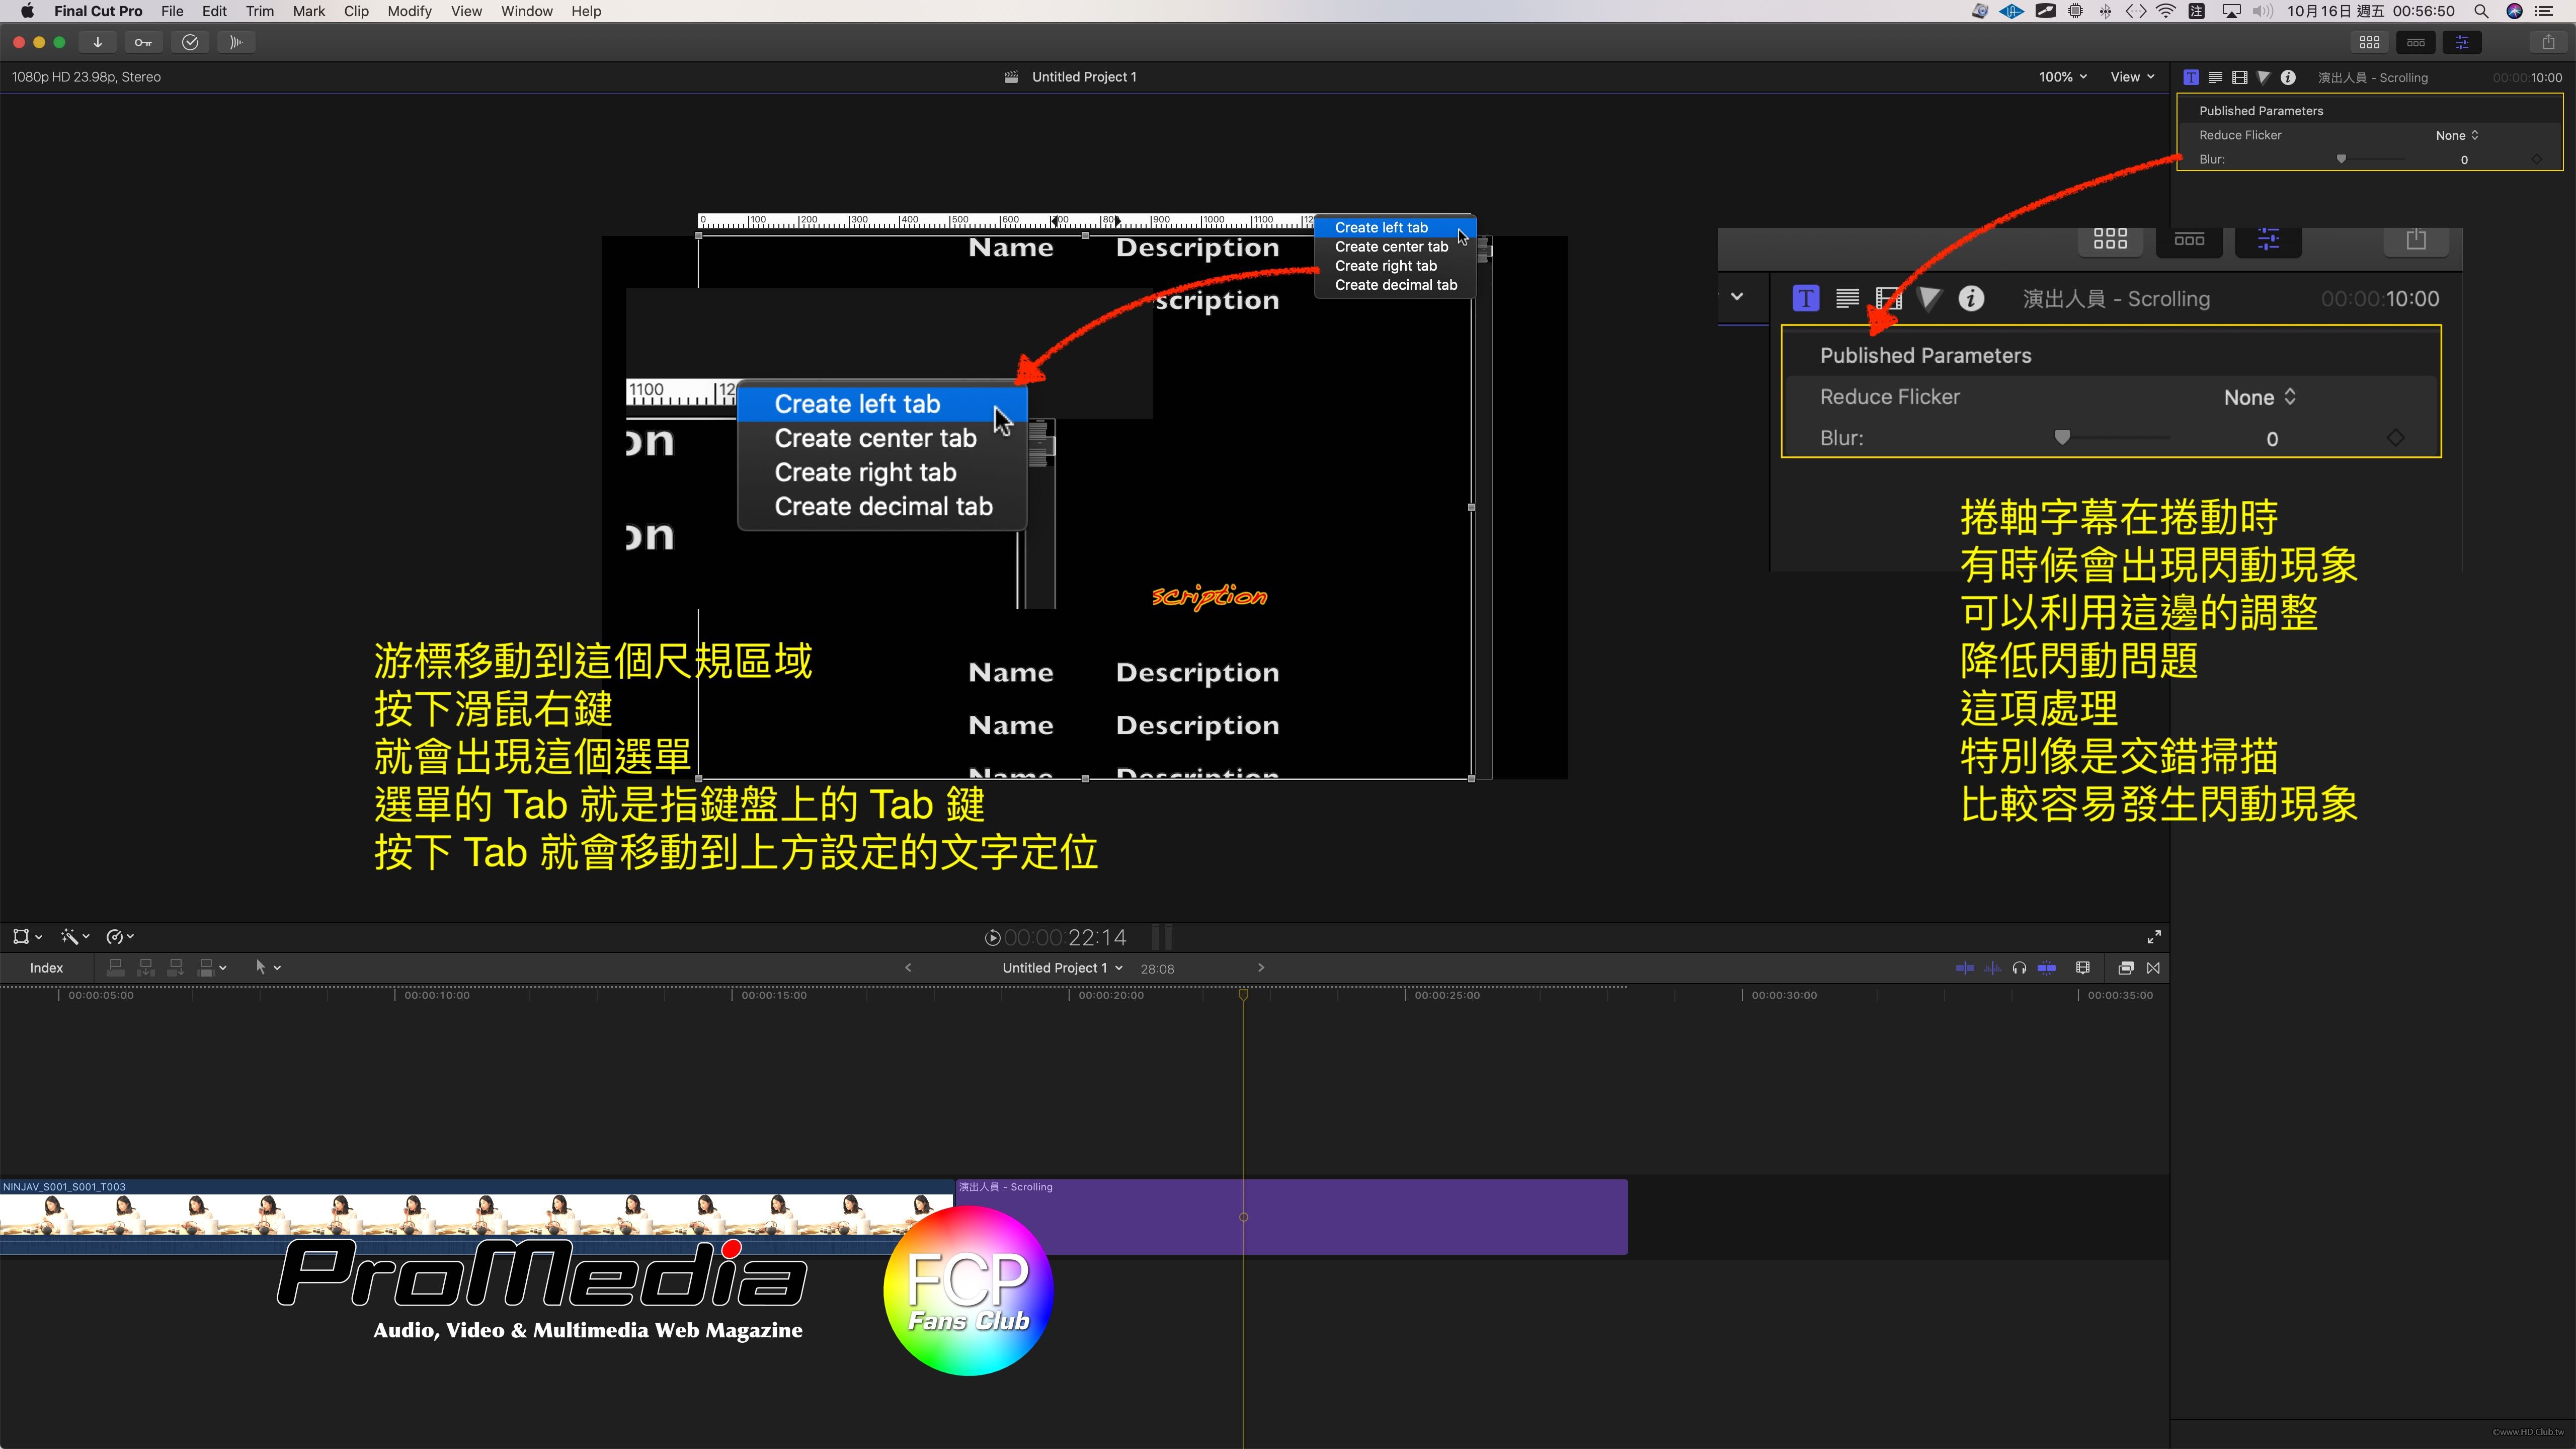
Task: Click the share export icon
Action: point(2548,42)
